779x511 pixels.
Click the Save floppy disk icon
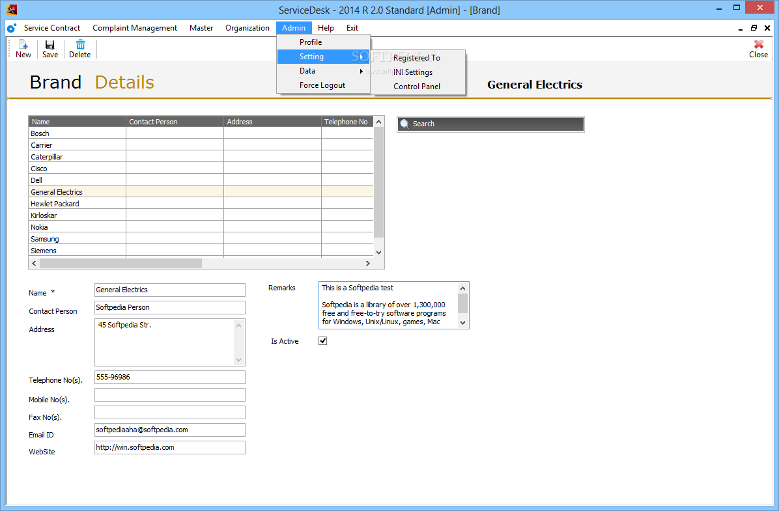click(x=50, y=45)
